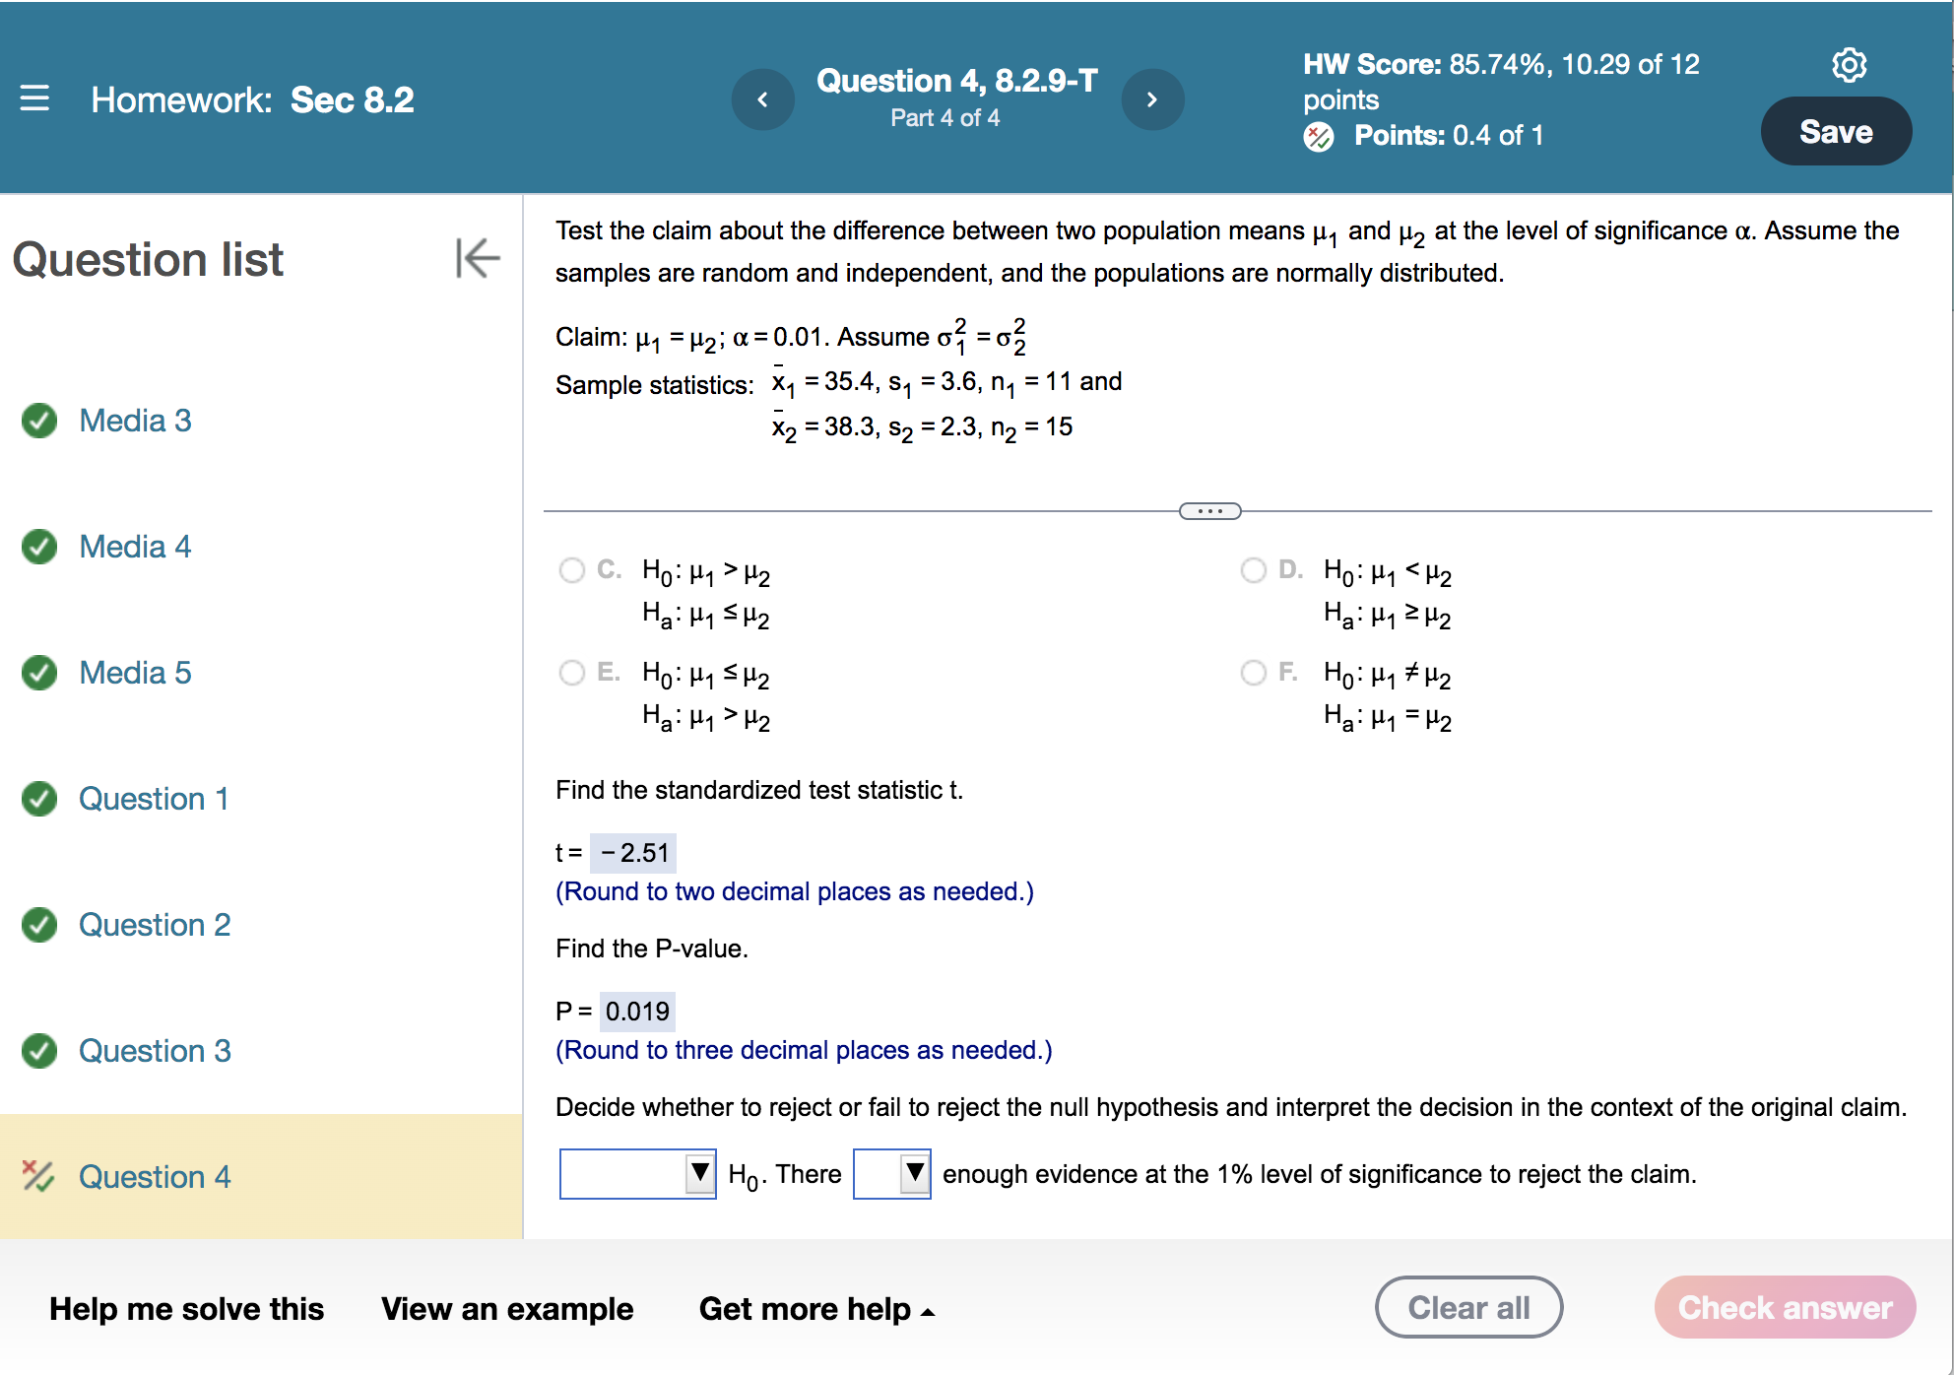Viewport: 1954px width, 1375px height.
Task: Collapse the Question list panel
Action: click(478, 259)
